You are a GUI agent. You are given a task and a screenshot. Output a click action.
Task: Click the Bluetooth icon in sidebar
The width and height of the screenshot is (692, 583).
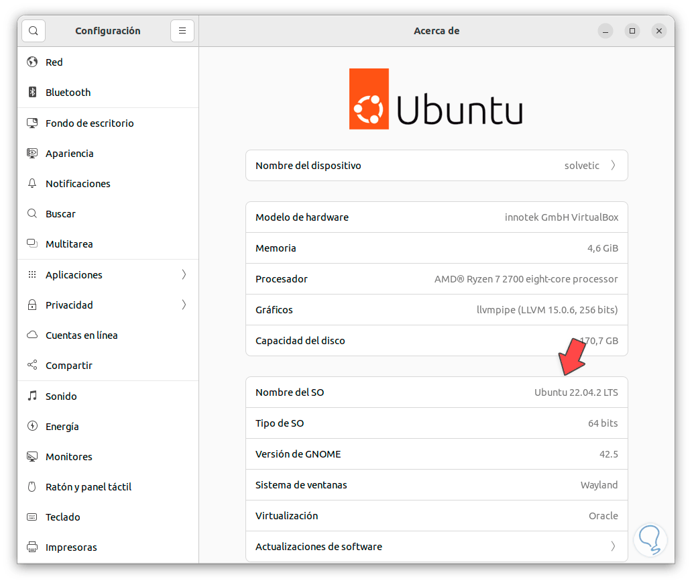pos(32,93)
